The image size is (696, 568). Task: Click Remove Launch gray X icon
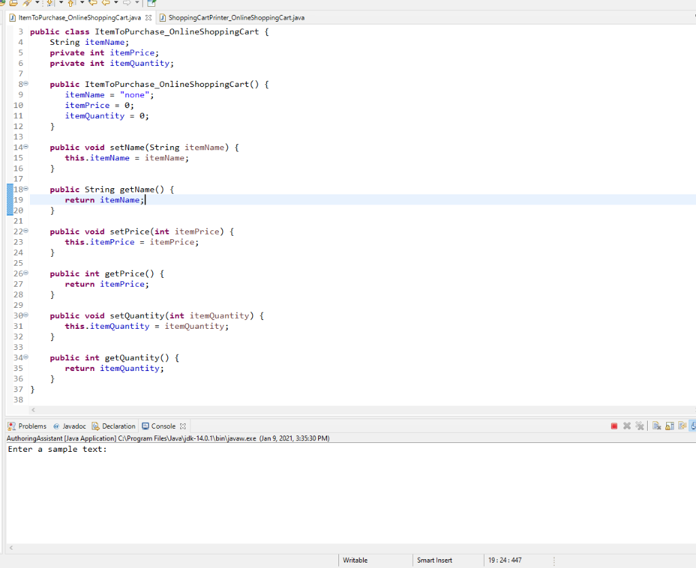(x=627, y=426)
